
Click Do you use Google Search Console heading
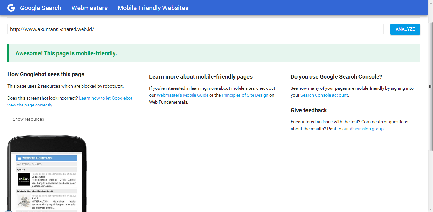[x=336, y=77]
